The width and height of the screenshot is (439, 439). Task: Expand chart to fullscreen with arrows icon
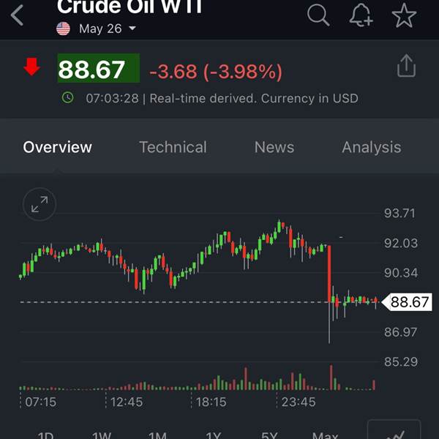pos(40,205)
